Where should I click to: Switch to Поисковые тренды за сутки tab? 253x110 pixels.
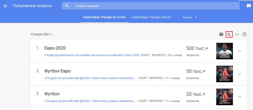point(104,17)
